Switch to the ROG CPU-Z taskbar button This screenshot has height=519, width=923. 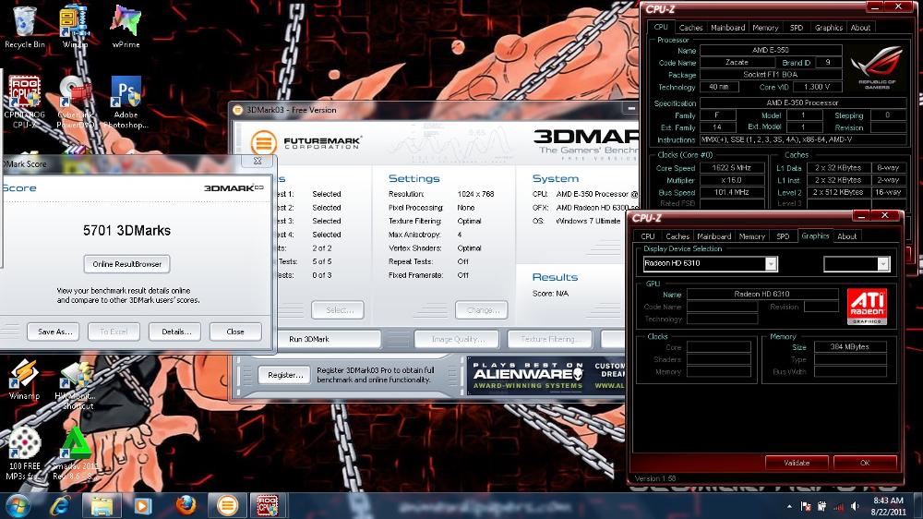(269, 506)
